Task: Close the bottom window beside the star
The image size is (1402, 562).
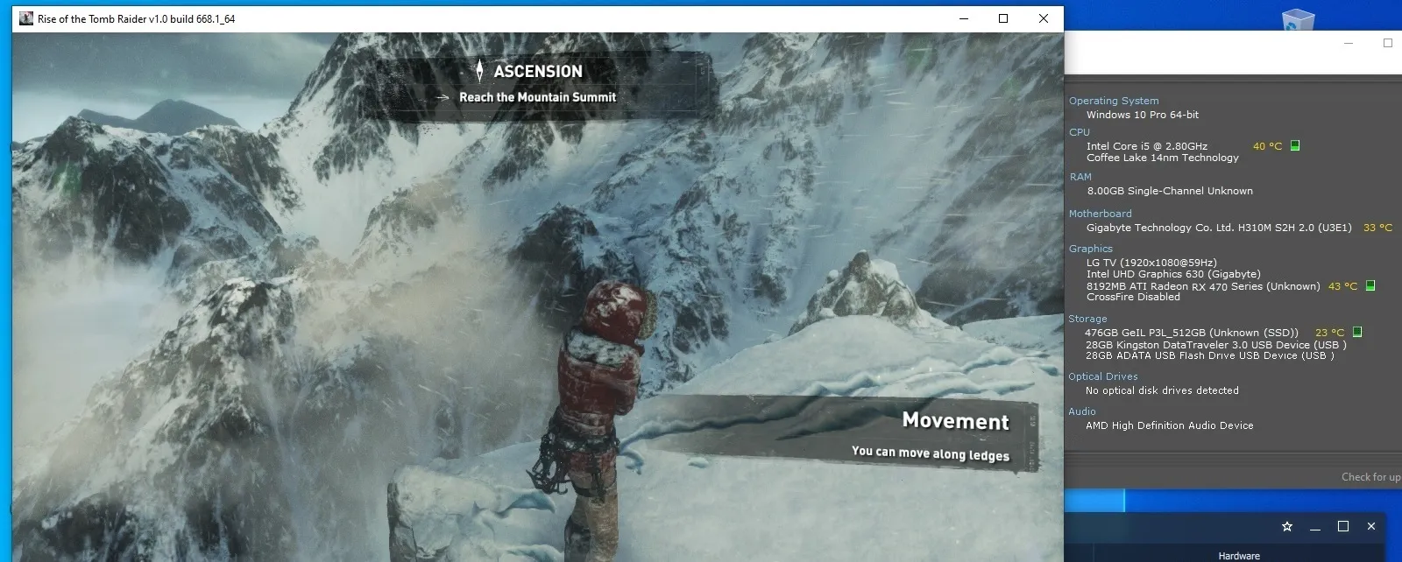Action: 1371,526
